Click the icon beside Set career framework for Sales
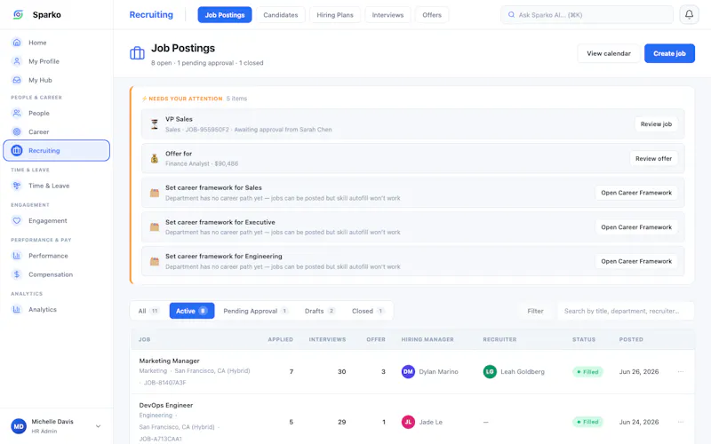The image size is (711, 444). pos(155,193)
